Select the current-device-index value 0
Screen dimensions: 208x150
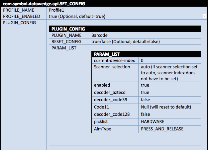point(169,60)
